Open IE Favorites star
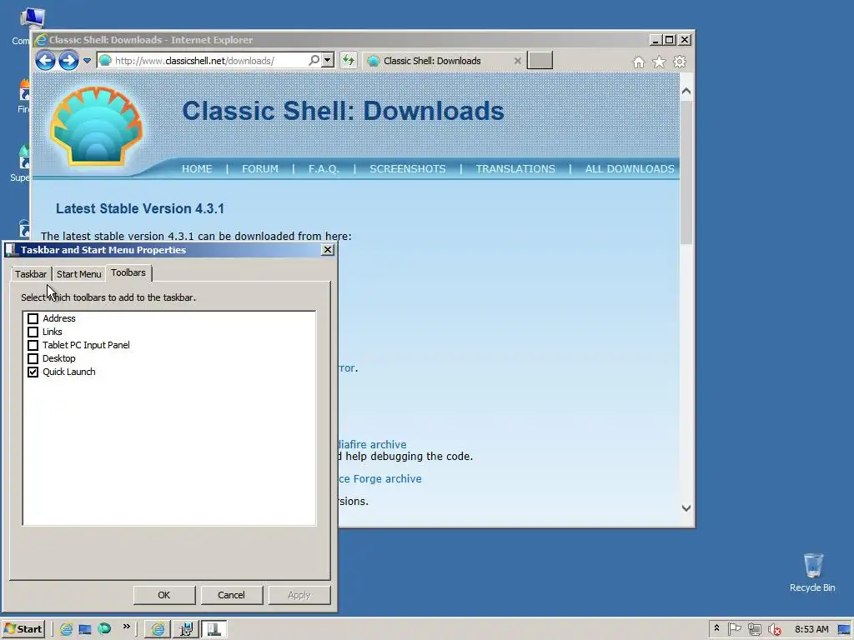 (659, 62)
